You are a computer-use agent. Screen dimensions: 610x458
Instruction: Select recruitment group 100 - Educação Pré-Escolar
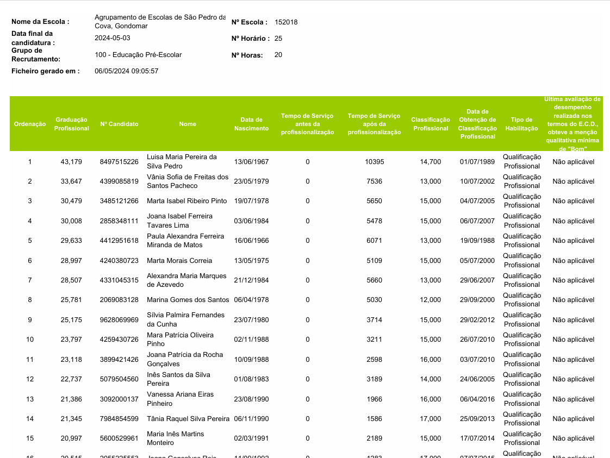(138, 55)
